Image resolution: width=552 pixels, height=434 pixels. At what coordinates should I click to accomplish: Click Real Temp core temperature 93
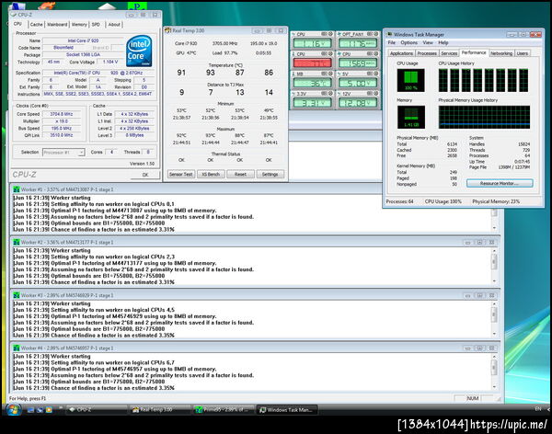click(x=211, y=73)
